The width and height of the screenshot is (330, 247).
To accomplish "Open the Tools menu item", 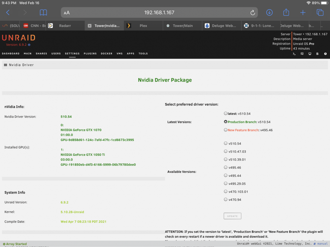I will [x=143, y=54].
